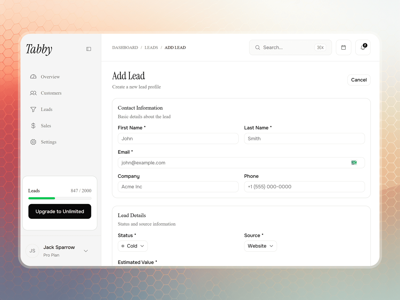Click the Overview gauge icon

(33, 77)
